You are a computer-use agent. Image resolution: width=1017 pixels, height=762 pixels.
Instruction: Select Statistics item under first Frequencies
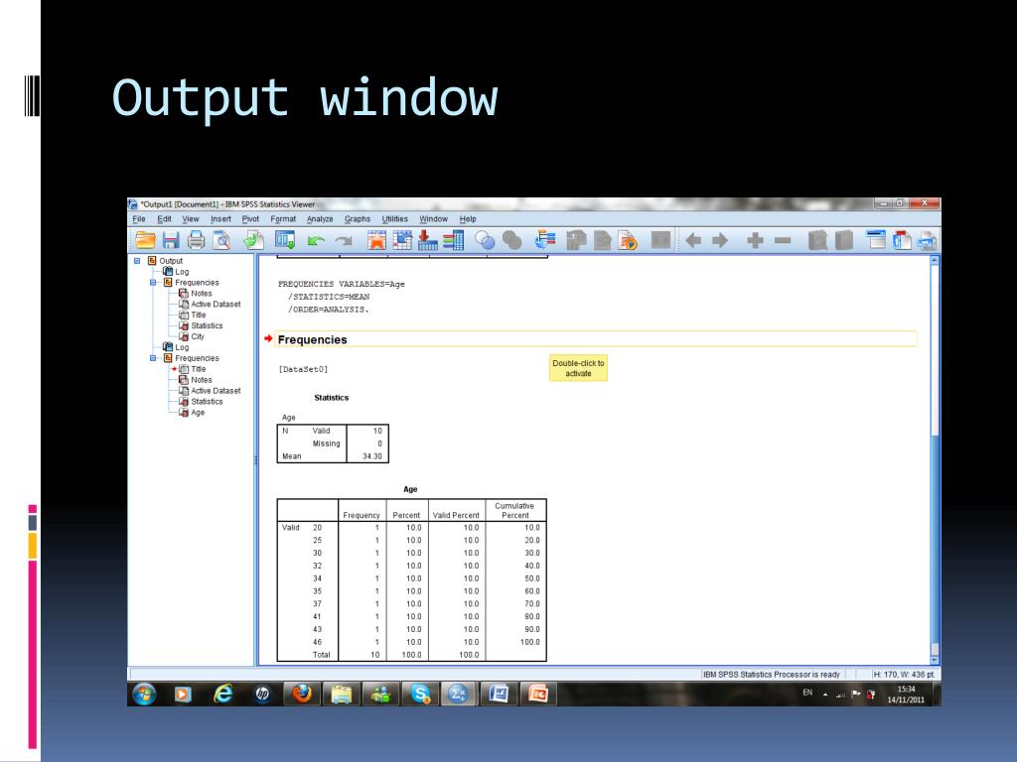[x=201, y=325]
